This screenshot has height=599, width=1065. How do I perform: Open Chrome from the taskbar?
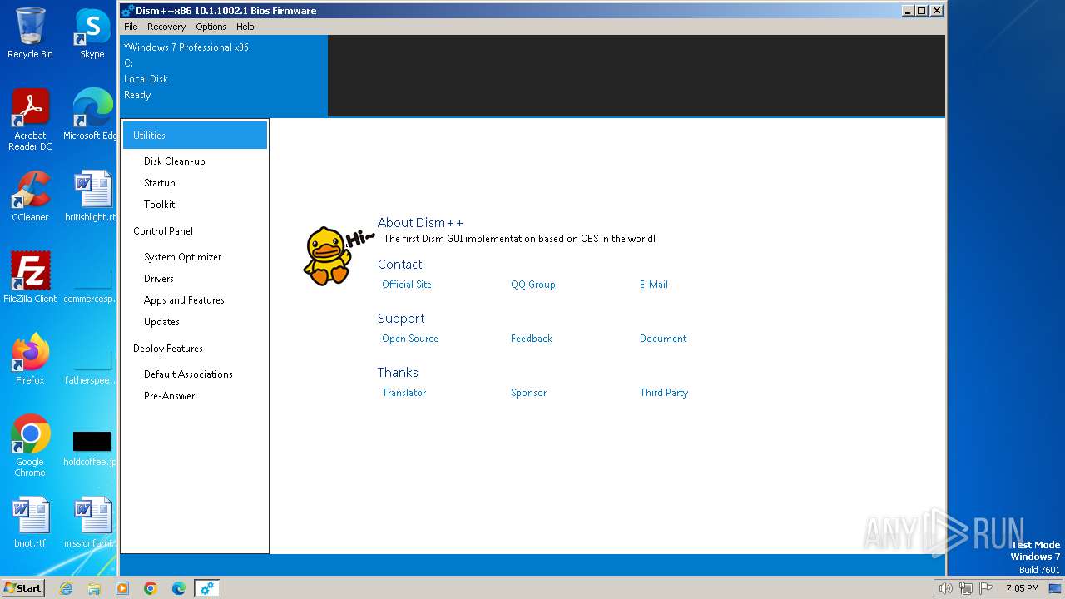click(151, 588)
